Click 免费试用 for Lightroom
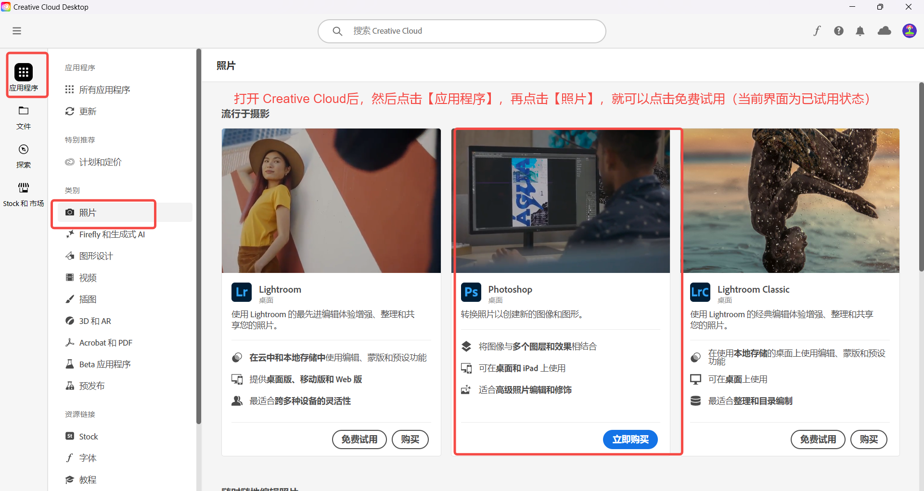924x491 pixels. click(x=359, y=439)
